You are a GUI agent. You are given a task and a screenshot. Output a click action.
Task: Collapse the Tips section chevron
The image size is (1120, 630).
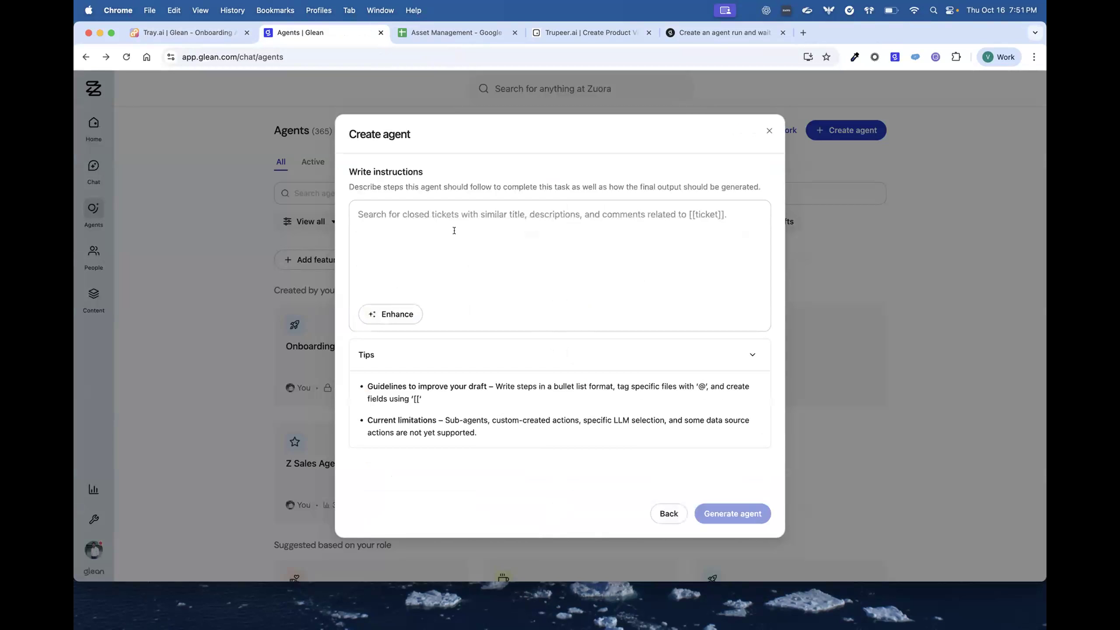(752, 355)
